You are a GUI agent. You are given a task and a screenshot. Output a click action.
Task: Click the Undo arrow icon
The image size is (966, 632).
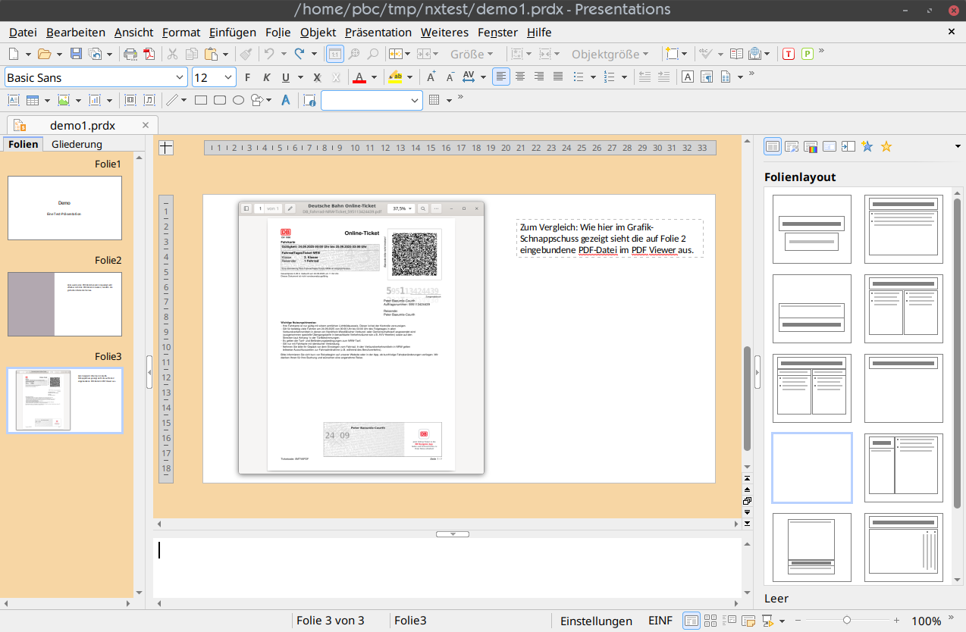click(268, 54)
